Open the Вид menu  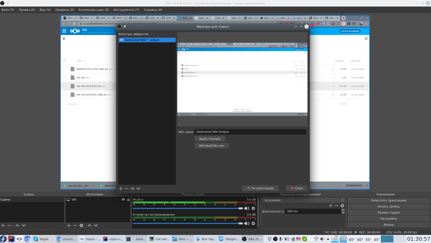pos(45,10)
